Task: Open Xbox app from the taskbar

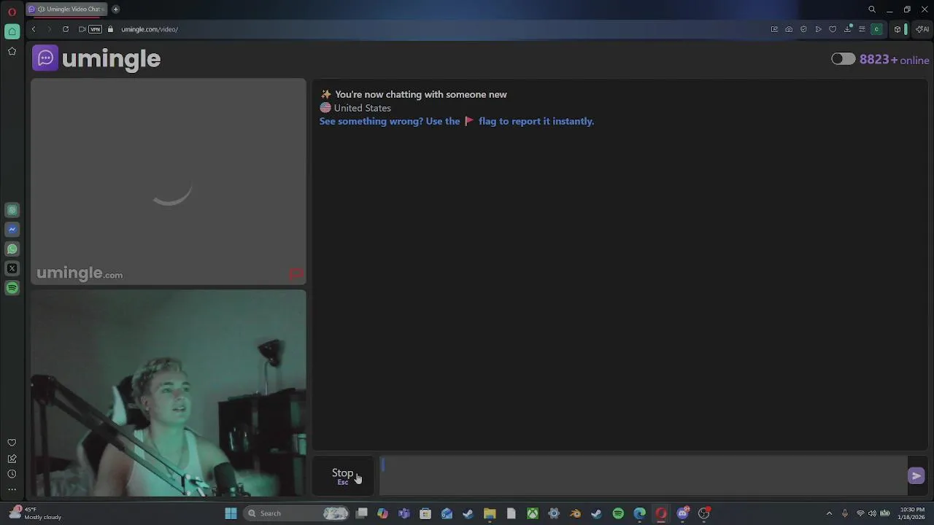Action: pyautogui.click(x=533, y=513)
